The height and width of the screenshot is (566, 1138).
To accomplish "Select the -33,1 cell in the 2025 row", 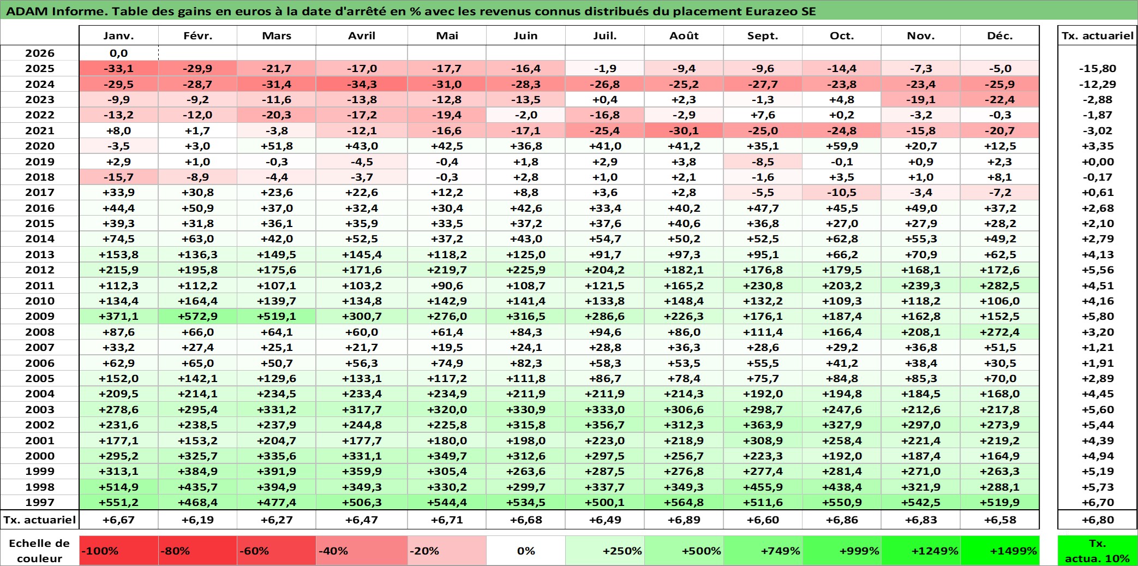I will [119, 68].
